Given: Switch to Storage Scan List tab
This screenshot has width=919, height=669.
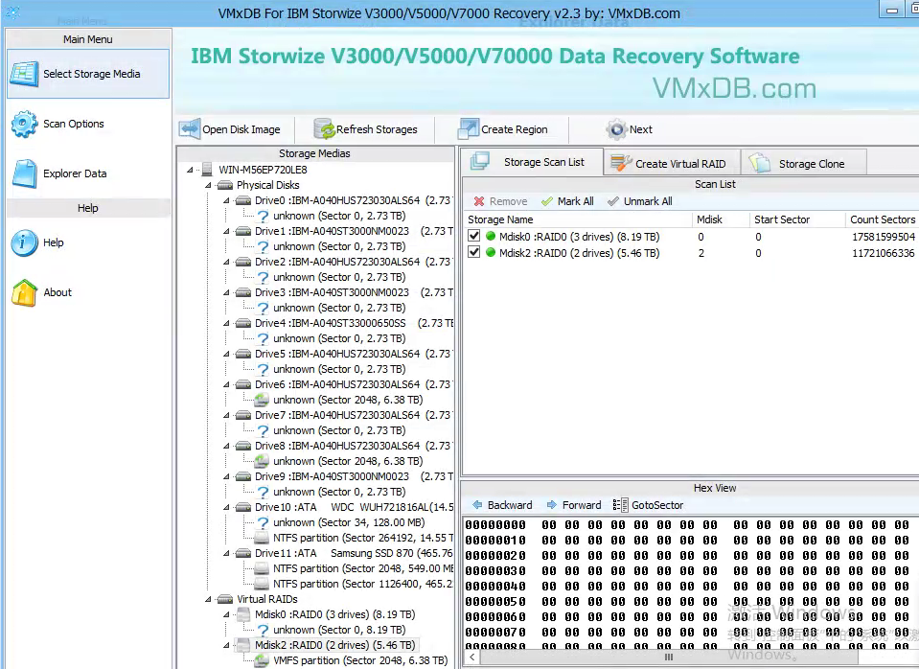Looking at the screenshot, I should (532, 162).
